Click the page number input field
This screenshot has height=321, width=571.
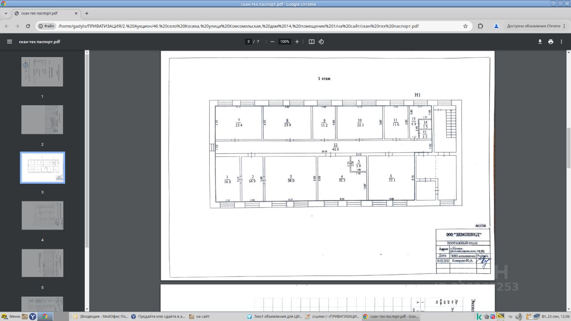pyautogui.click(x=248, y=41)
